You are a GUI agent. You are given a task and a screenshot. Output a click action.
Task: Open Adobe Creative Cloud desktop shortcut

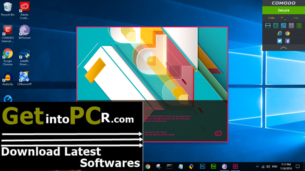(24, 11)
